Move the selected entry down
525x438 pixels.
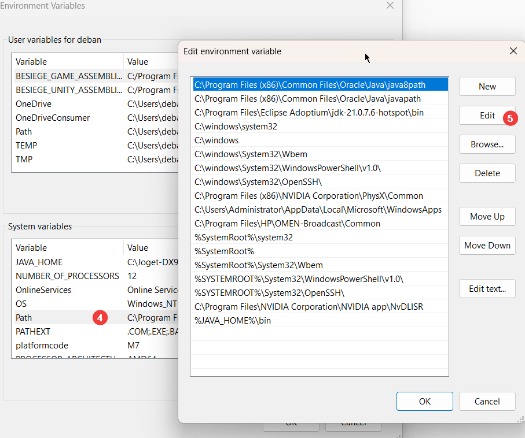[487, 246]
